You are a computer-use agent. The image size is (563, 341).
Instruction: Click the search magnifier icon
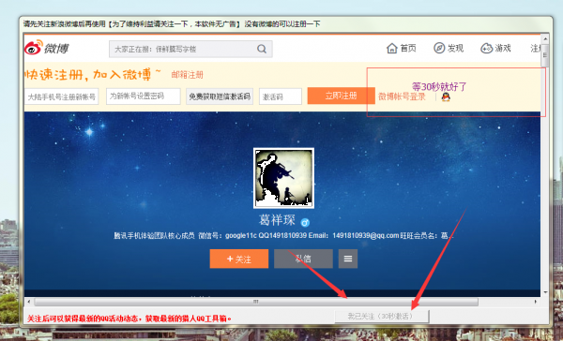coord(262,49)
